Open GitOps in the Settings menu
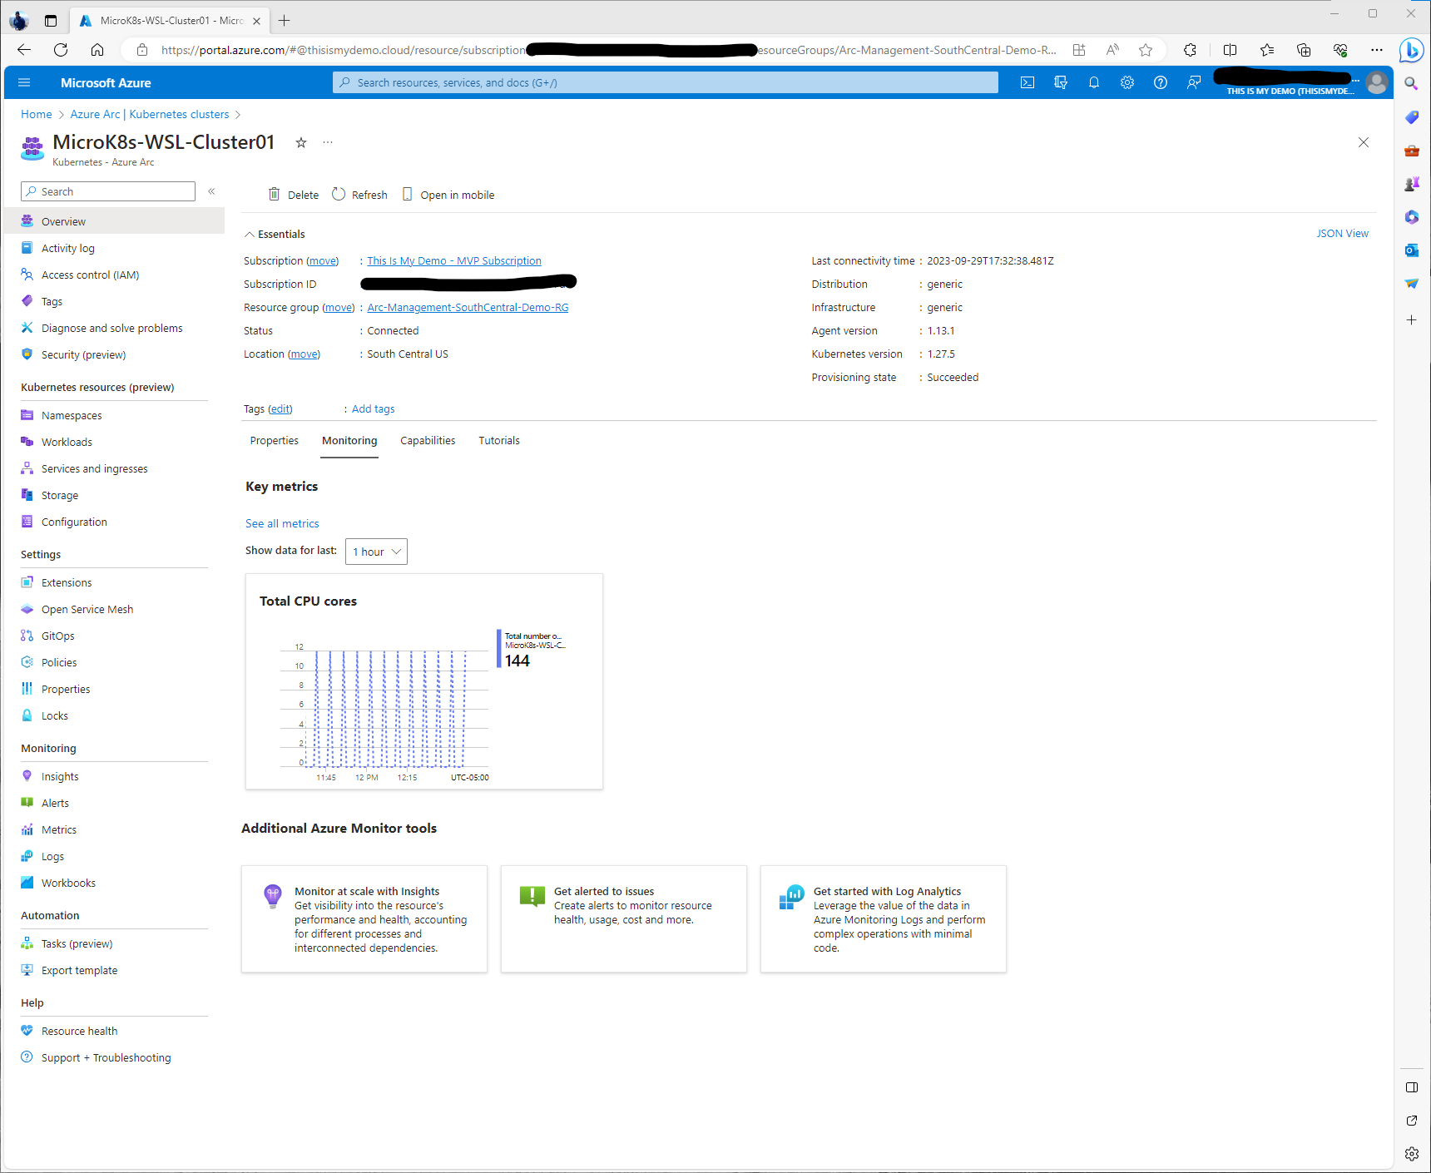Screen dimensions: 1431x1173 click(58, 636)
